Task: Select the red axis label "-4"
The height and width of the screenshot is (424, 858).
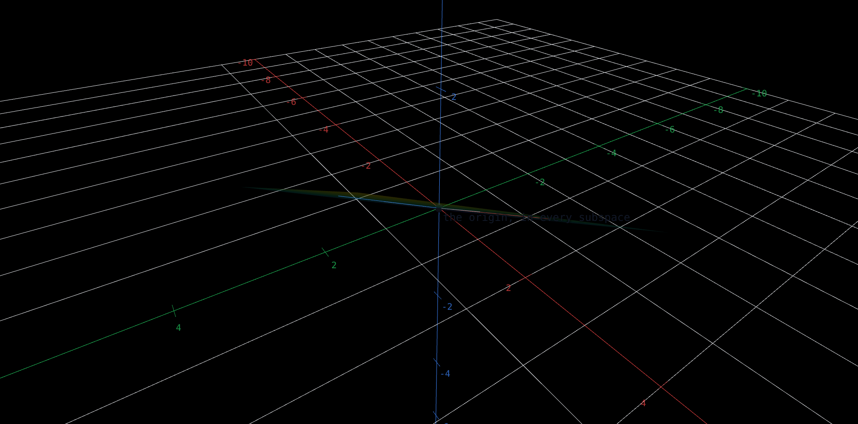Action: tap(324, 130)
